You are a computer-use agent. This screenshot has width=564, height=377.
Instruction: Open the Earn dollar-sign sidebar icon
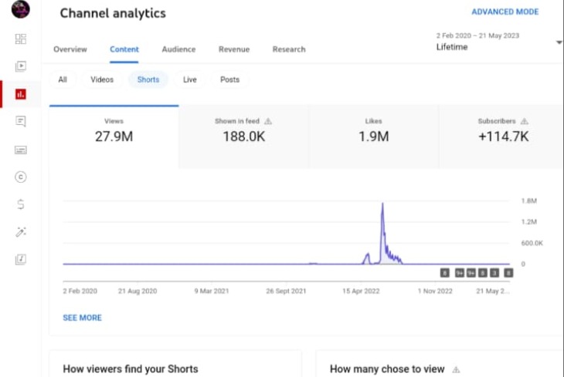(21, 204)
